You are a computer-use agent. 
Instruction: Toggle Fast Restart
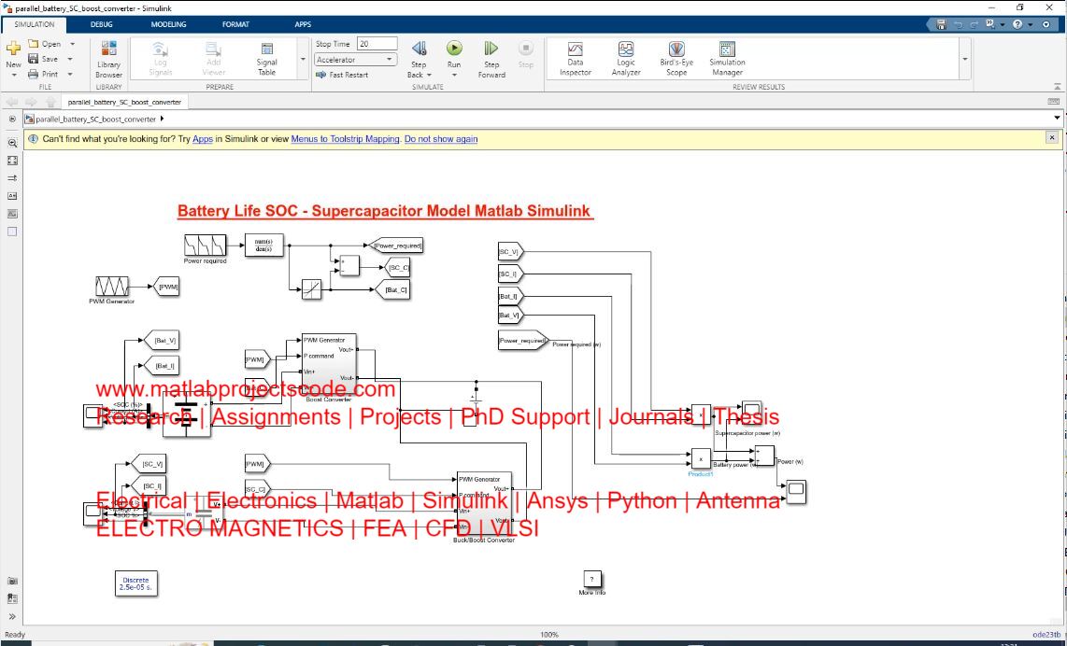click(342, 75)
